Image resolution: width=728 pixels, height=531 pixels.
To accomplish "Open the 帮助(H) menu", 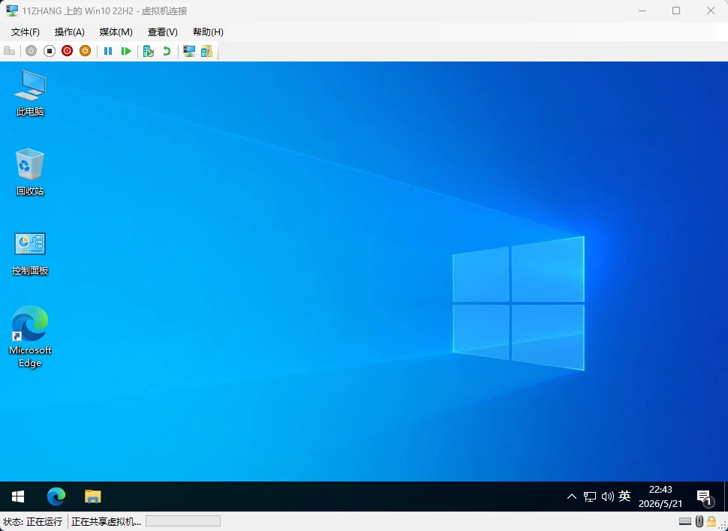I will point(208,32).
